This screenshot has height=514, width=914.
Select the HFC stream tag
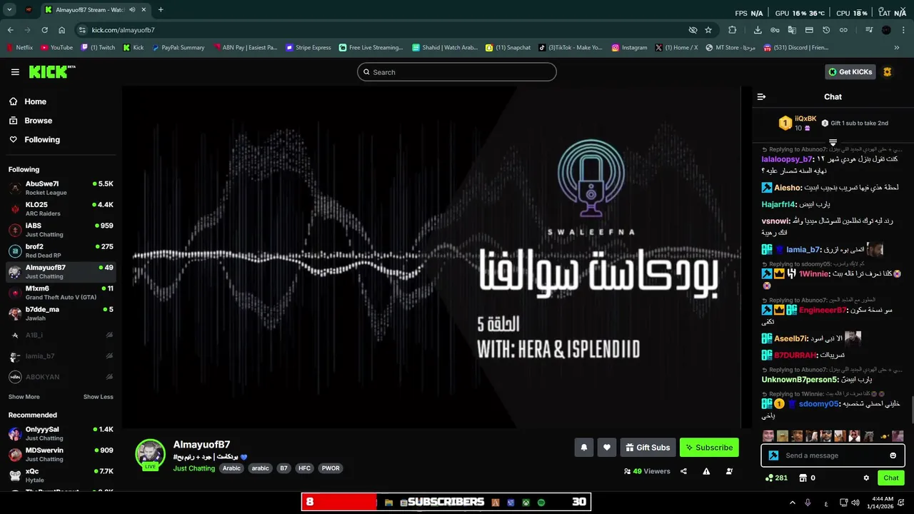(x=305, y=468)
